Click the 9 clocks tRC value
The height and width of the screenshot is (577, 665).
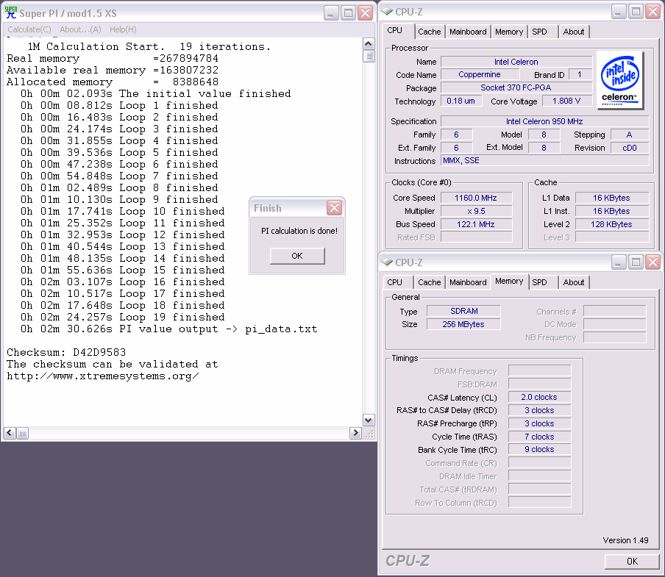pos(539,450)
